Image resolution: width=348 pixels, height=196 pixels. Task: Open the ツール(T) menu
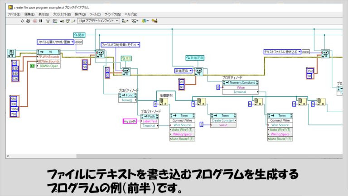tap(95, 14)
